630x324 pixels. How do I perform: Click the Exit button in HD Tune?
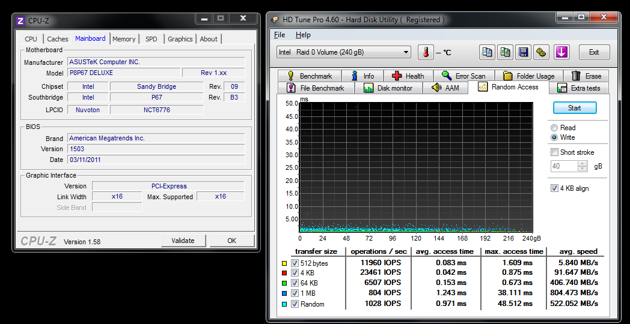pos(594,52)
